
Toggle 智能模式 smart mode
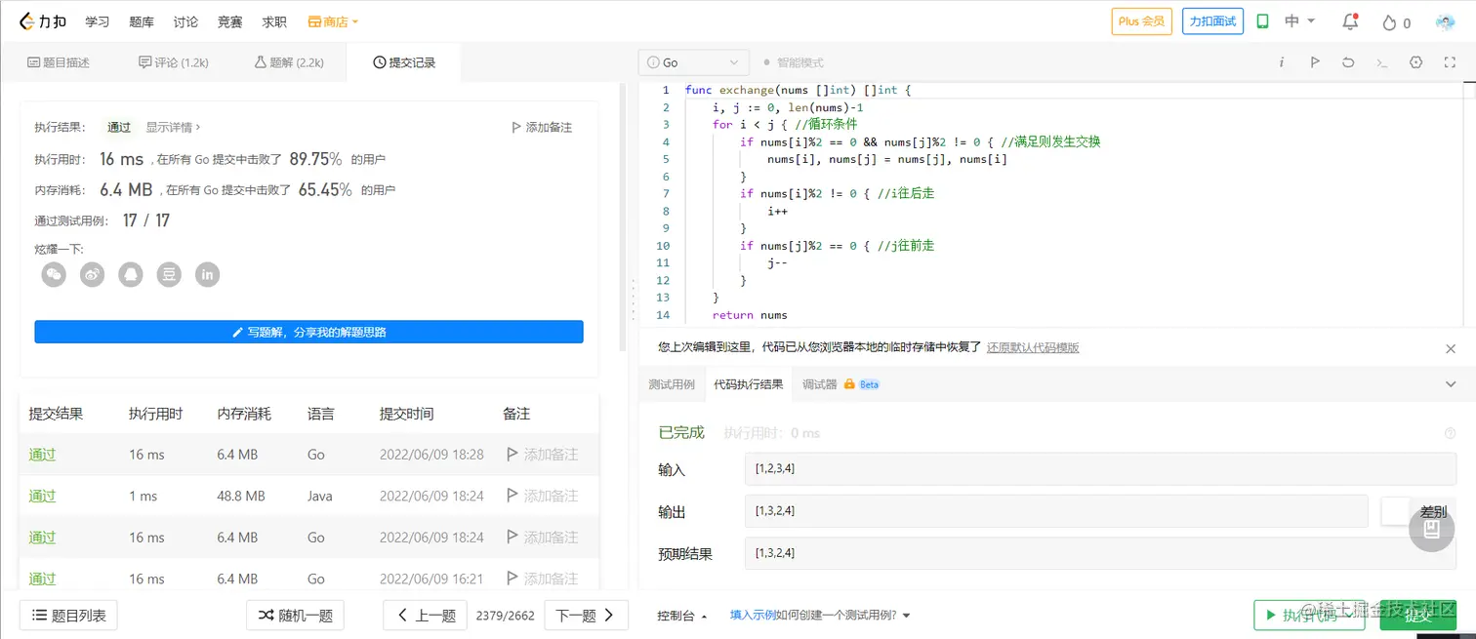[794, 62]
